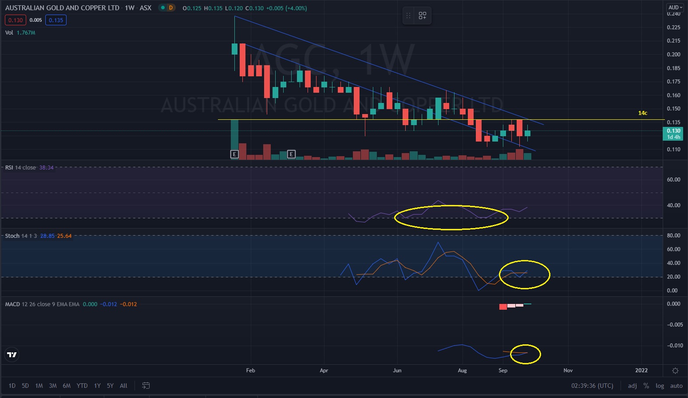The image size is (688, 398).
Task: Click the yellow 14c horizontal line
Action: [441, 120]
